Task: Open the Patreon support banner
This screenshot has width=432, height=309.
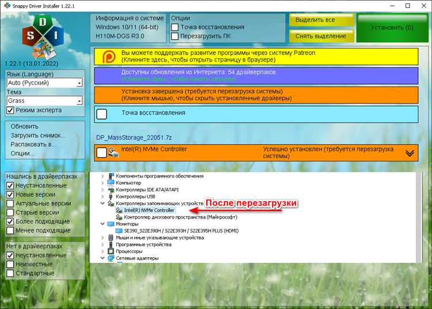Action: click(x=256, y=56)
